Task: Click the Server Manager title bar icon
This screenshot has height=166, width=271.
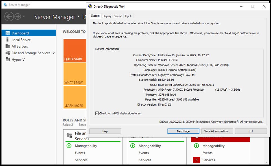Action: pyautogui.click(x=6, y=5)
